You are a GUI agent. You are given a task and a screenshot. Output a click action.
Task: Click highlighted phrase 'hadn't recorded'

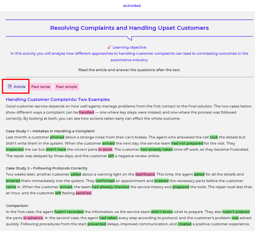coord(68,211)
